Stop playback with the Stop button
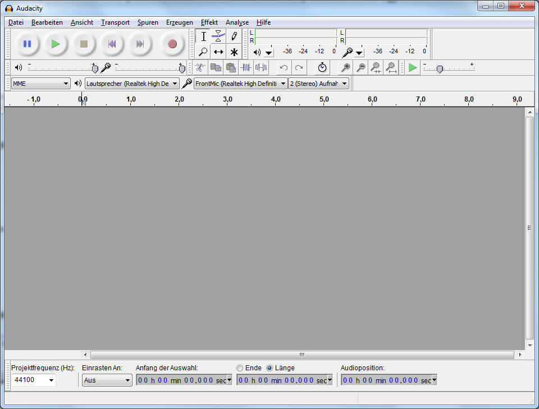Viewport: 539px width, 409px height. [x=84, y=44]
